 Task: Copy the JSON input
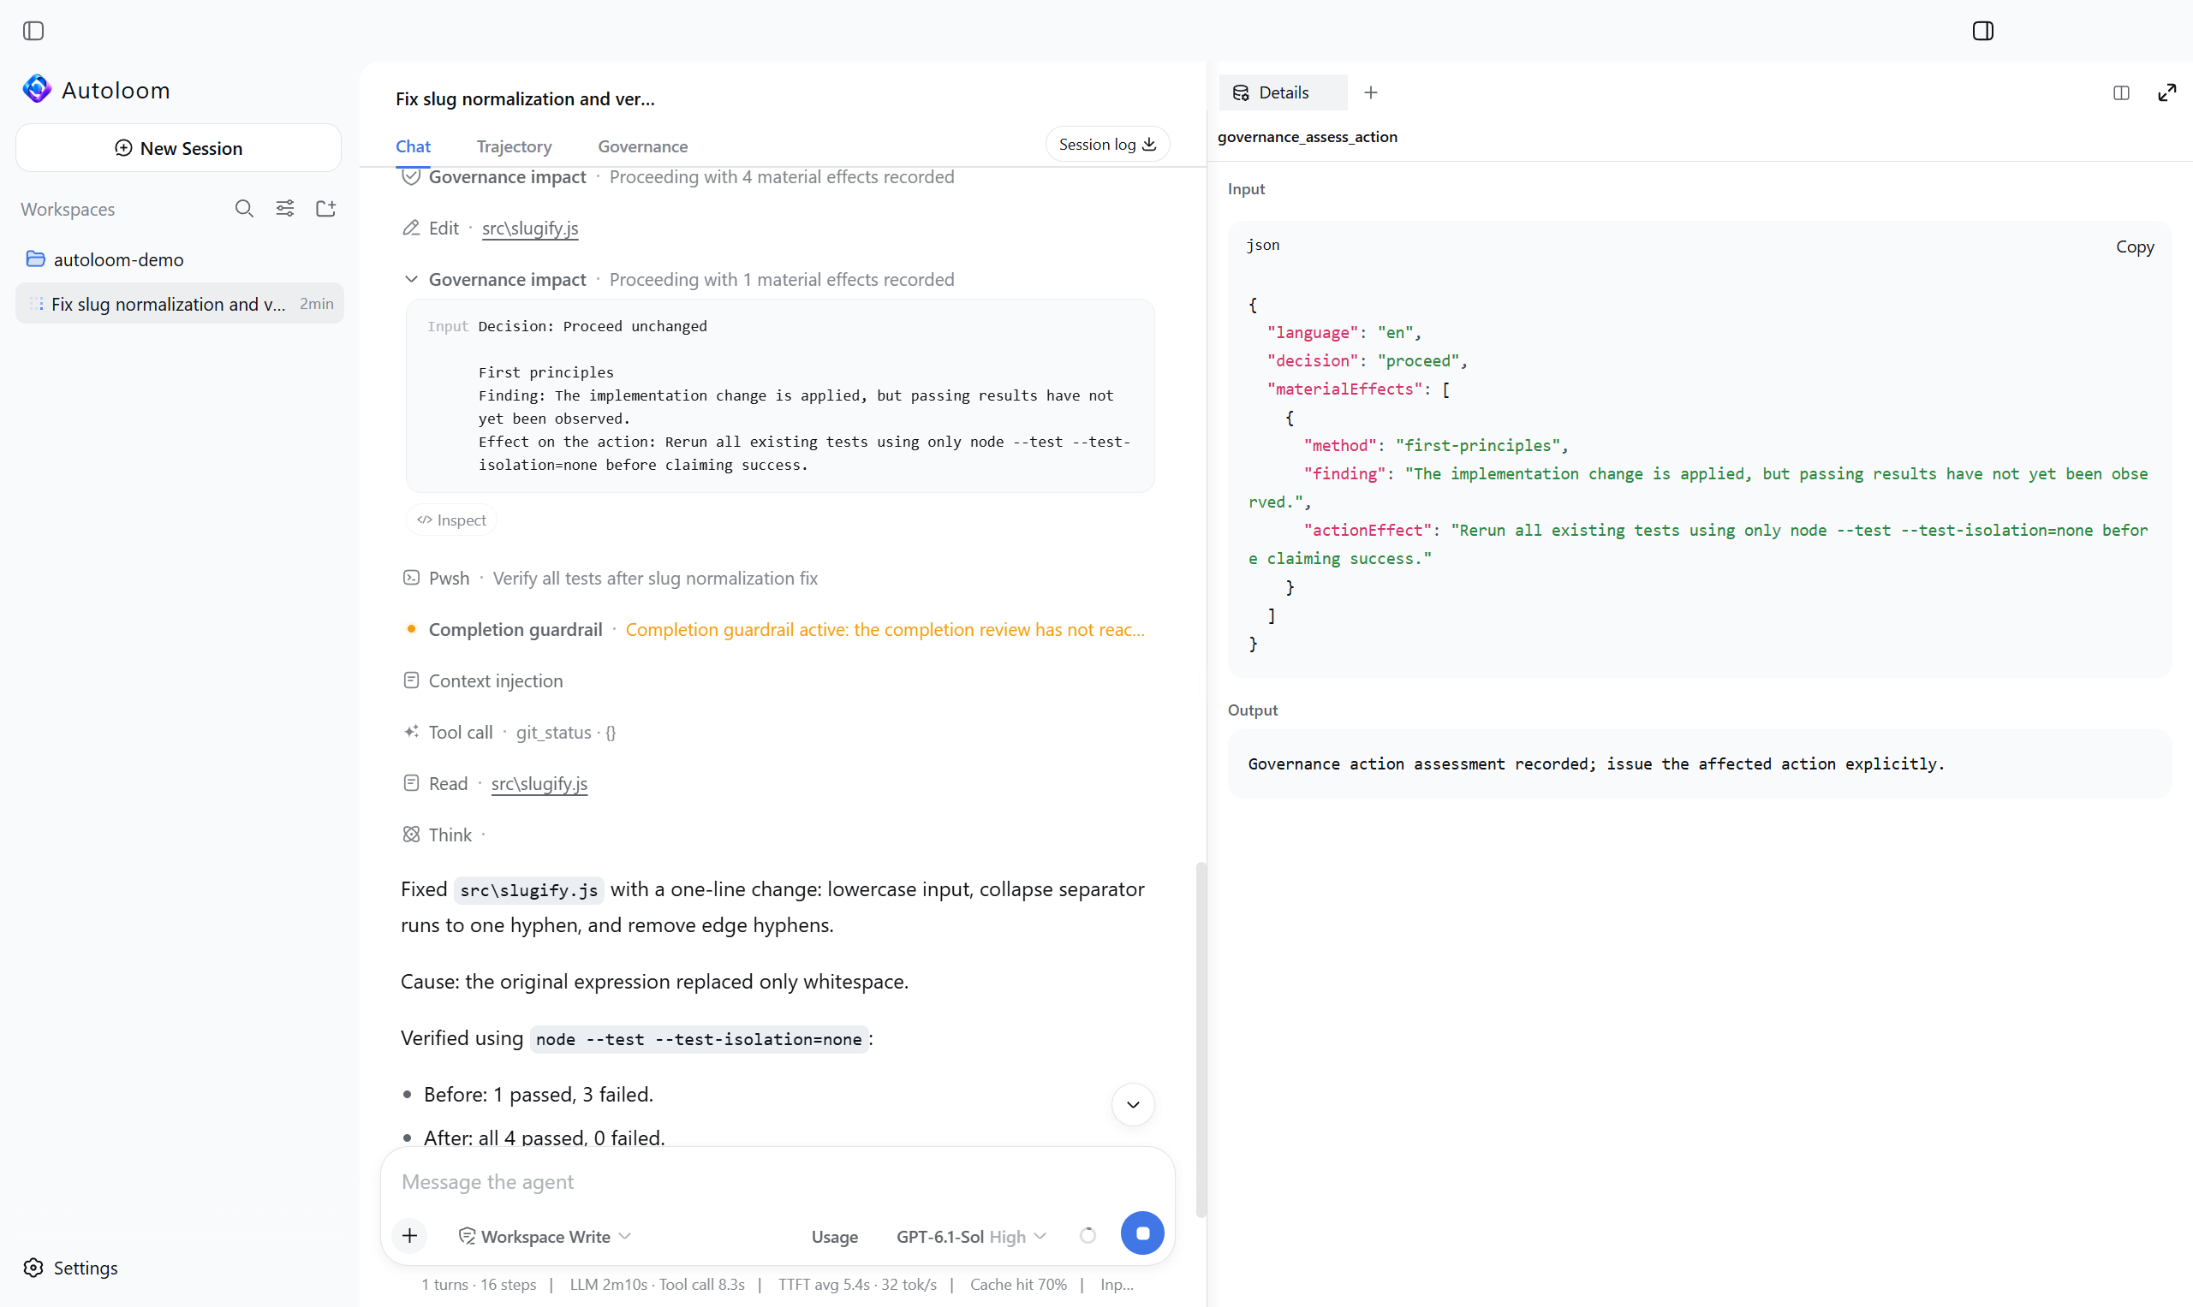[2134, 247]
